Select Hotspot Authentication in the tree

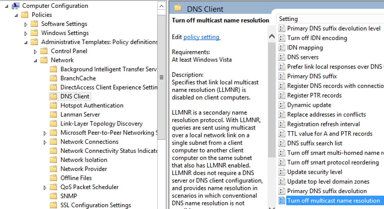coord(92,106)
